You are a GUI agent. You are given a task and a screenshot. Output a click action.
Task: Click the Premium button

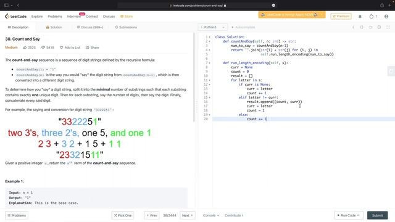coord(341,16)
